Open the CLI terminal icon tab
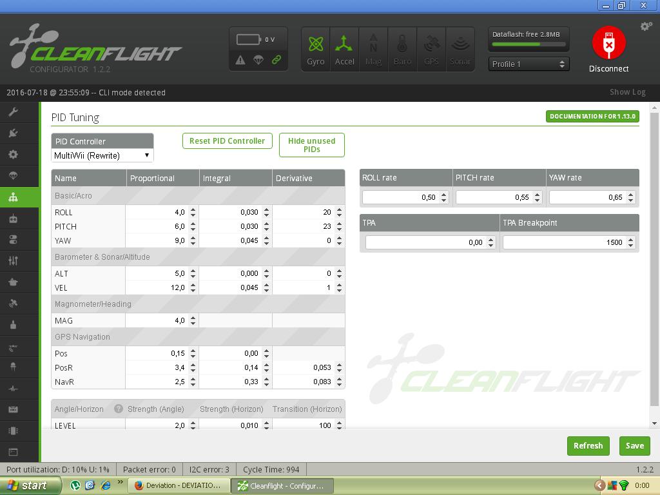 point(13,452)
